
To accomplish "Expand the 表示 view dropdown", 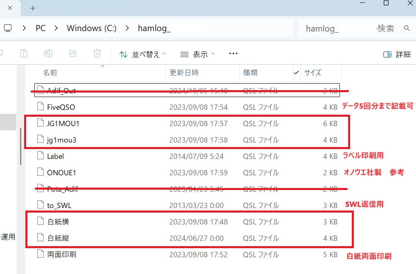I will point(197,54).
